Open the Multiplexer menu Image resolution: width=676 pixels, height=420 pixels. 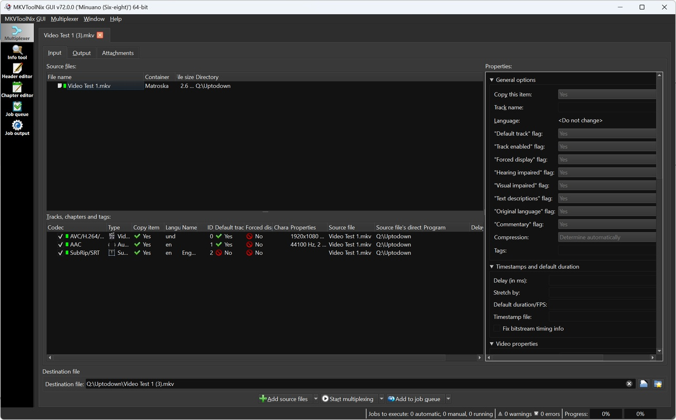(64, 19)
